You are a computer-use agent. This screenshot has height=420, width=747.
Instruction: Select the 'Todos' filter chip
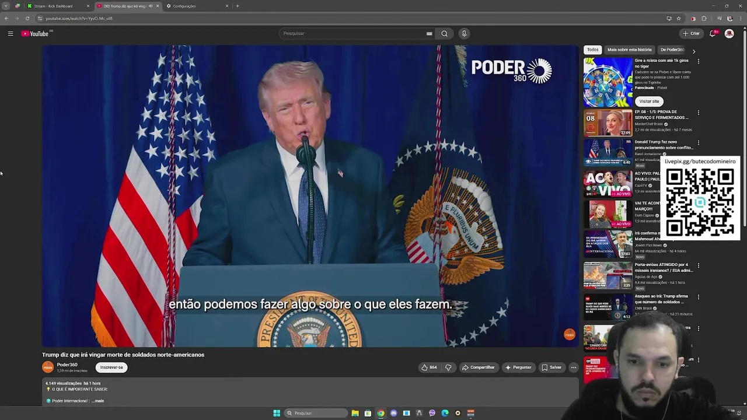[593, 50]
